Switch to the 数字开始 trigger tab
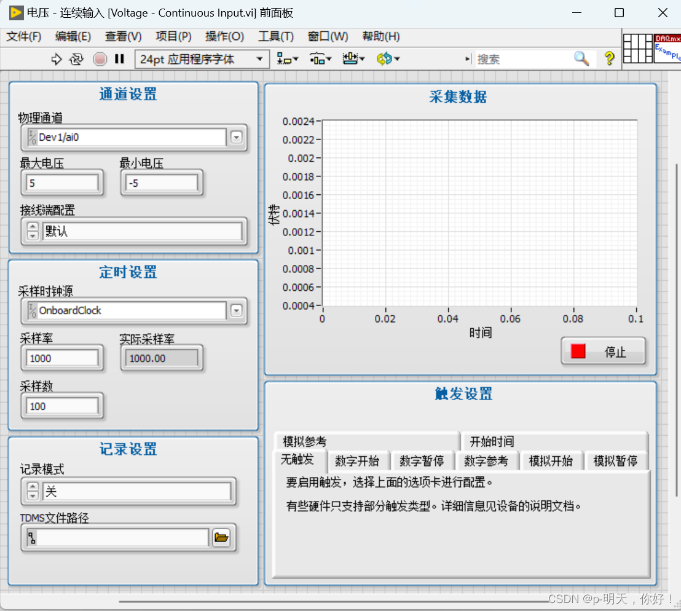 click(358, 460)
